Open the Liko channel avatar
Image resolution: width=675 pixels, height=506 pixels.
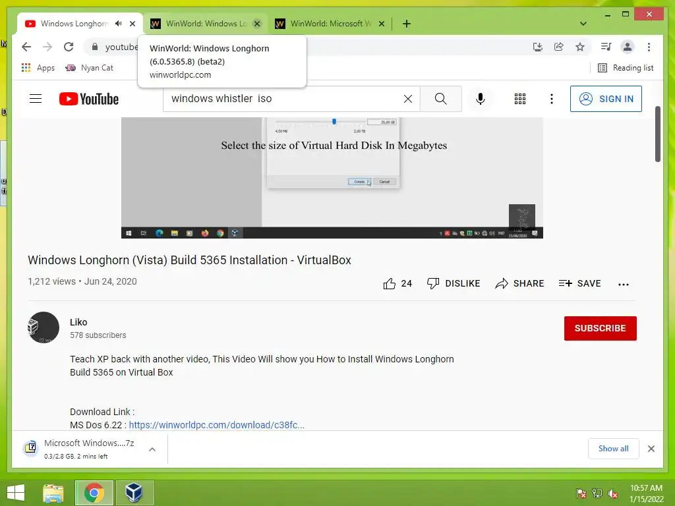click(x=44, y=328)
